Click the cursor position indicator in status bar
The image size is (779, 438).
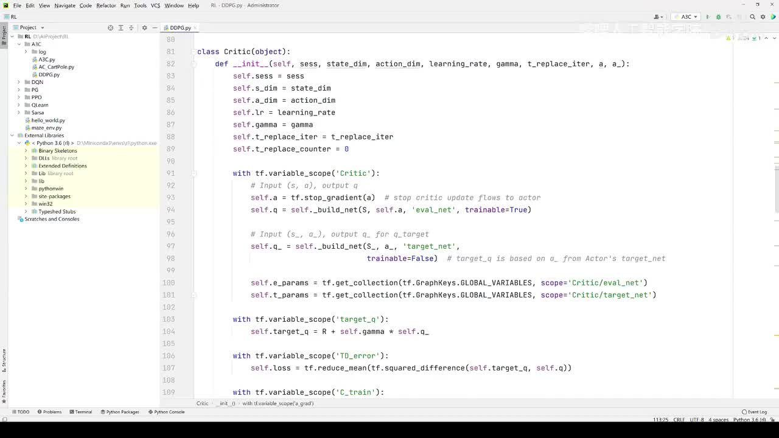pos(660,420)
